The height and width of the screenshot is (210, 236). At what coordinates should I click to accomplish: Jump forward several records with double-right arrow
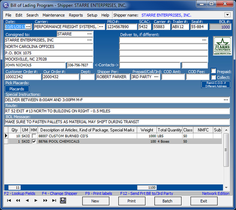tap(45, 201)
